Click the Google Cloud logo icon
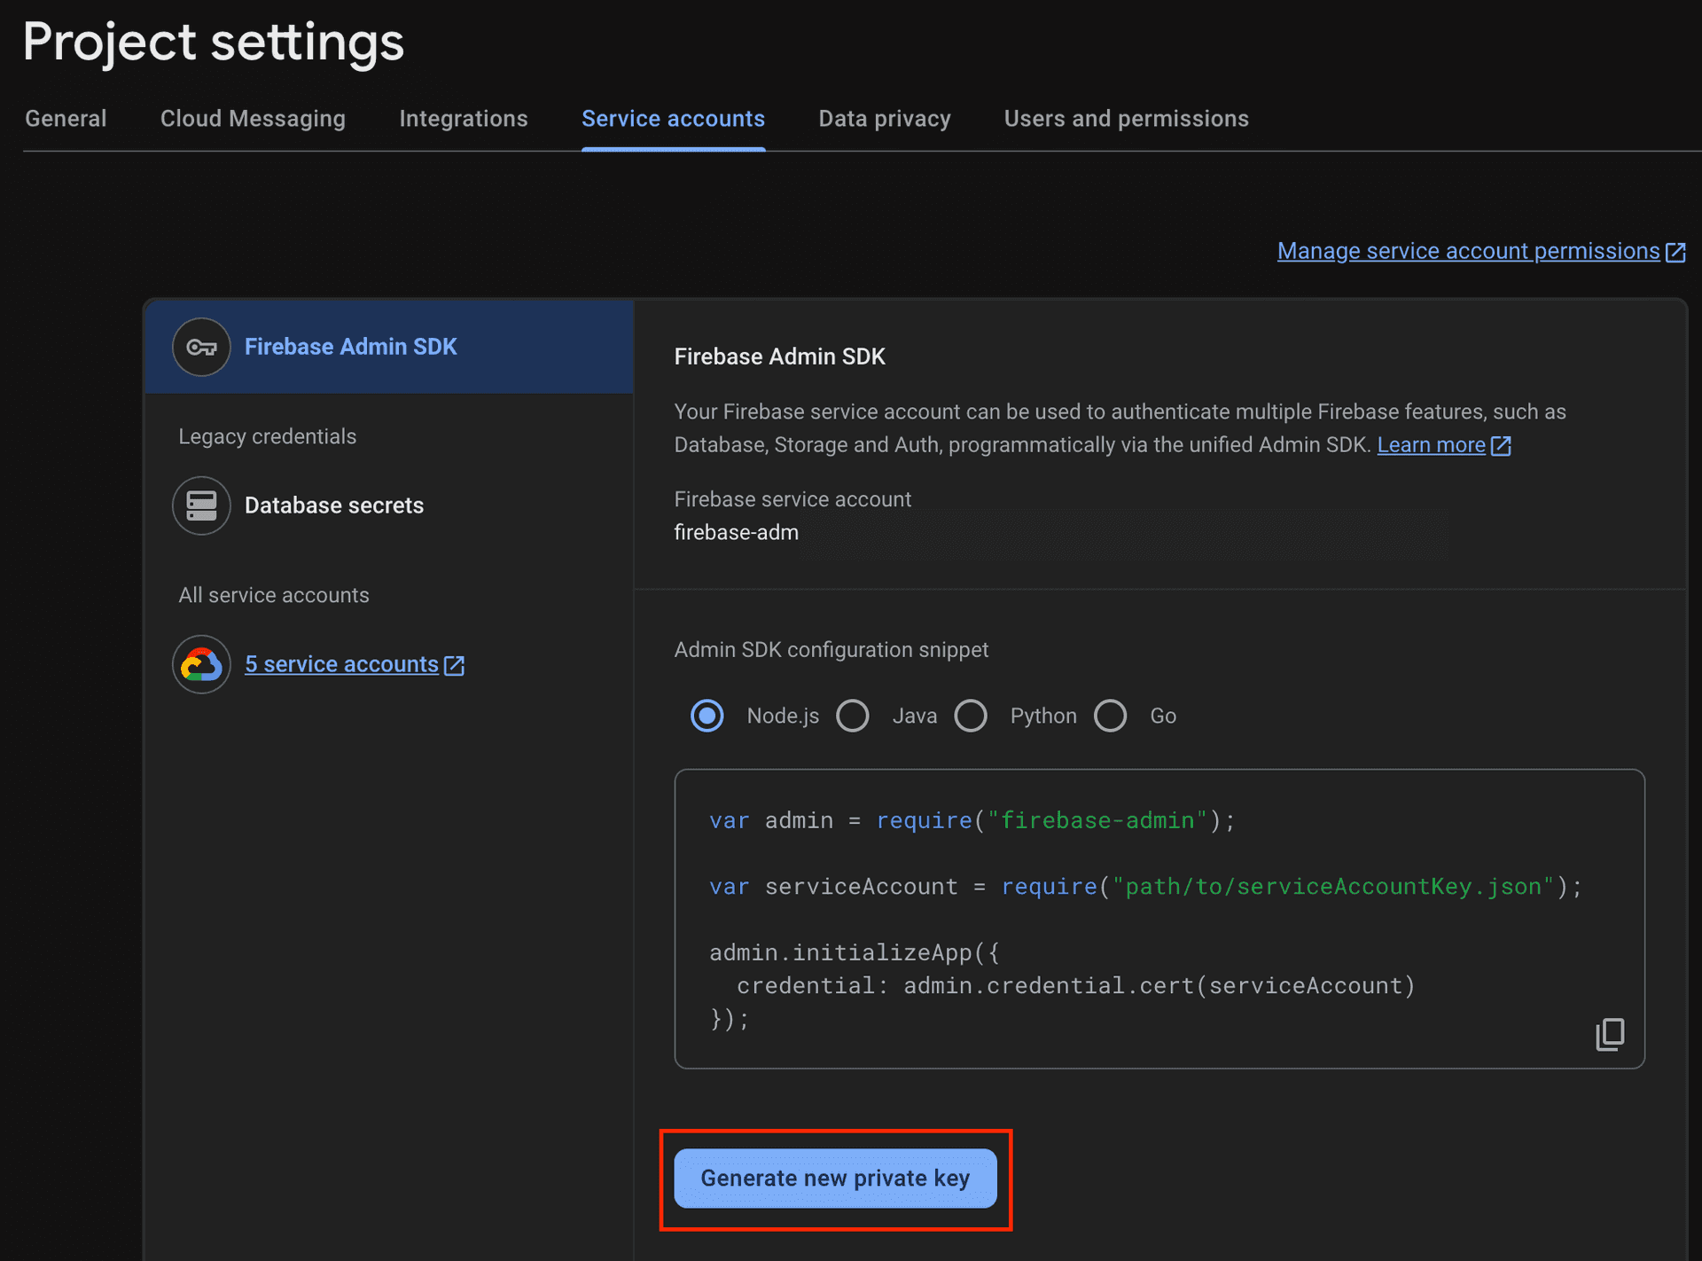The width and height of the screenshot is (1702, 1261). [x=201, y=664]
